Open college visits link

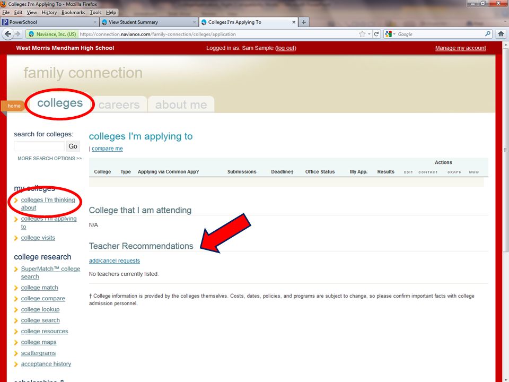pos(38,238)
